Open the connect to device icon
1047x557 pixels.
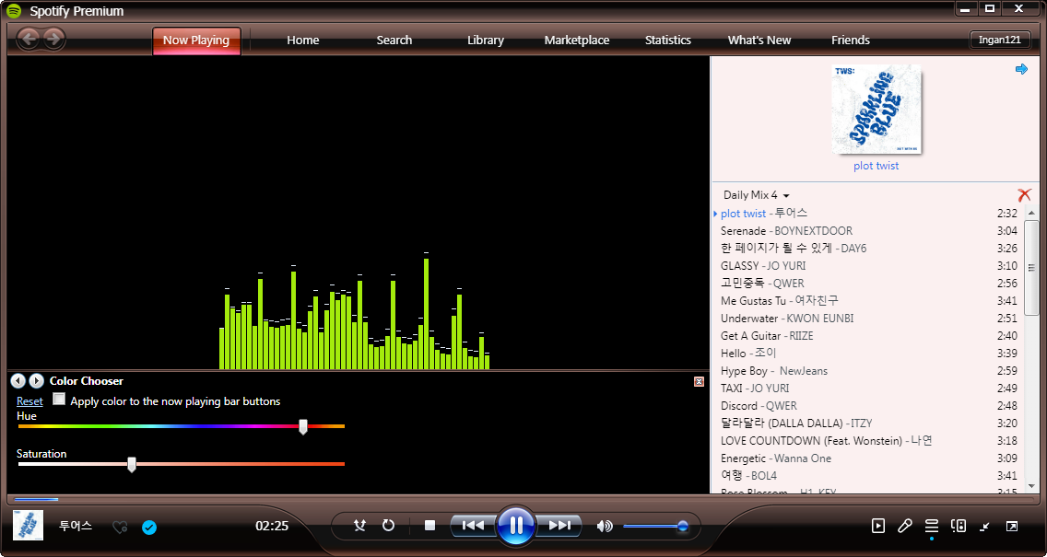pos(959,527)
